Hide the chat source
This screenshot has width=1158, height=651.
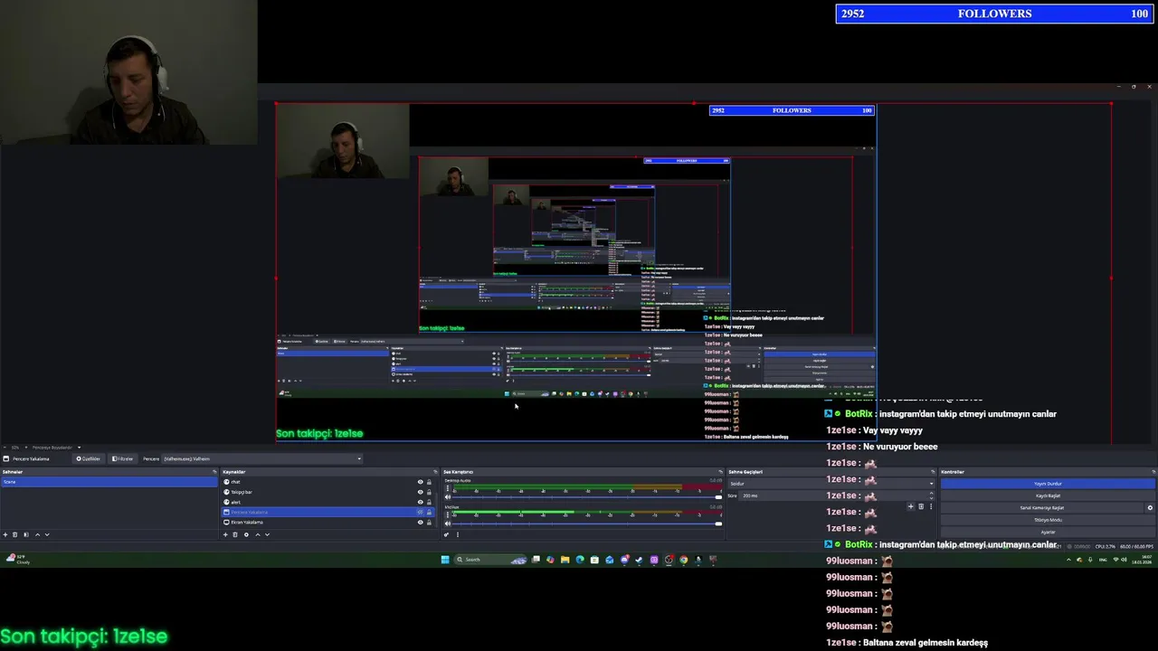click(x=420, y=482)
